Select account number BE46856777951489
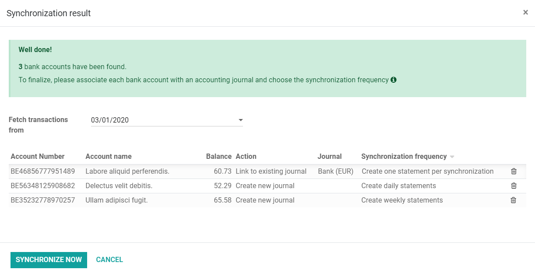 coord(43,171)
